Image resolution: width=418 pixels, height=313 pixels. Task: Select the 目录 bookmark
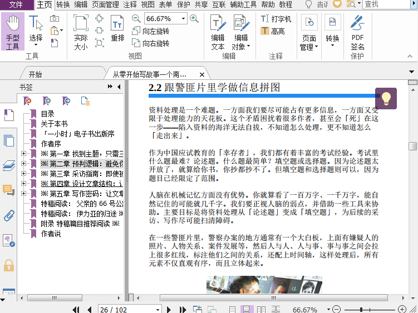(47, 114)
